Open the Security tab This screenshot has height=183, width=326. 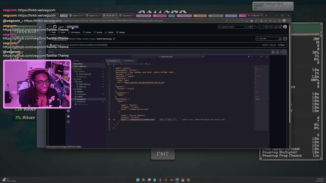click(98, 32)
